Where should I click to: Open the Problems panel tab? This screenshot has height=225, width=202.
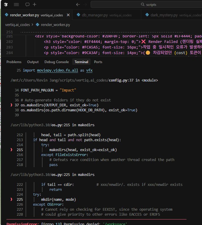tap(14, 62)
